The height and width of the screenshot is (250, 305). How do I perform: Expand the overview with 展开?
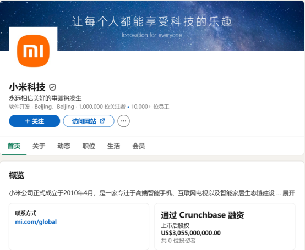288,193
